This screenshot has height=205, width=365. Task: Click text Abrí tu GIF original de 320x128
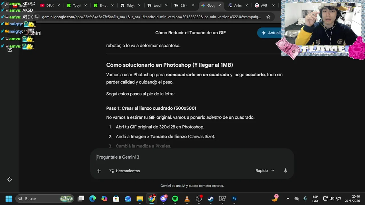point(160,127)
